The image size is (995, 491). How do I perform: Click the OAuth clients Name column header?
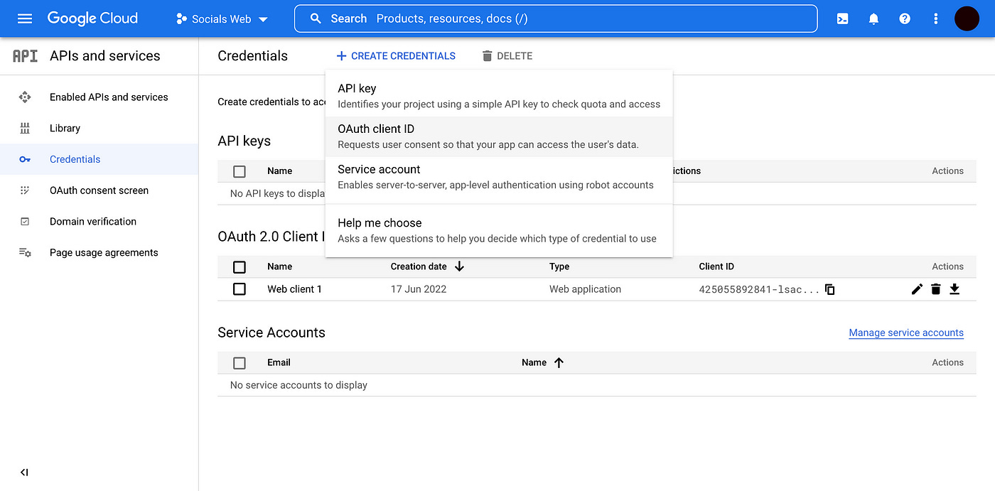(279, 266)
